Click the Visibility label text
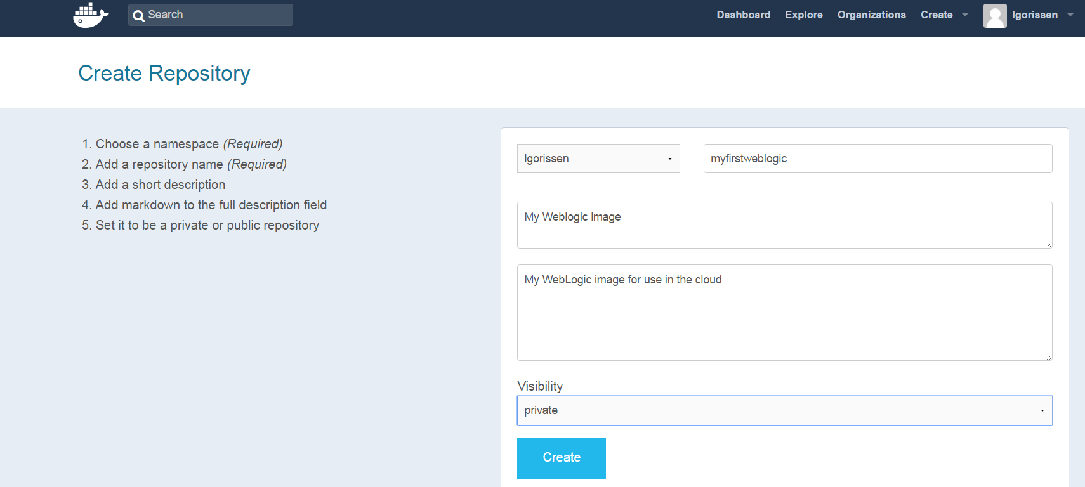This screenshot has width=1085, height=487. pyautogui.click(x=540, y=386)
